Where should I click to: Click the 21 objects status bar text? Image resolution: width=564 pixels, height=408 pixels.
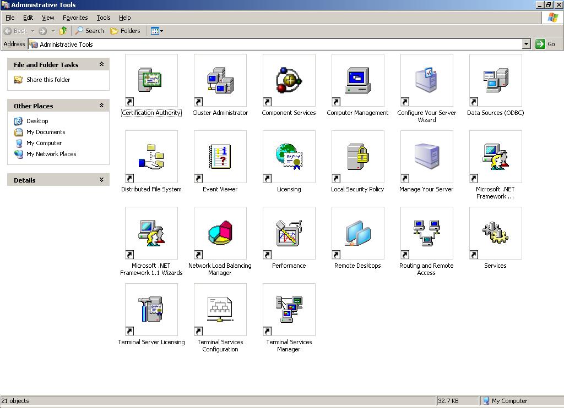15,401
